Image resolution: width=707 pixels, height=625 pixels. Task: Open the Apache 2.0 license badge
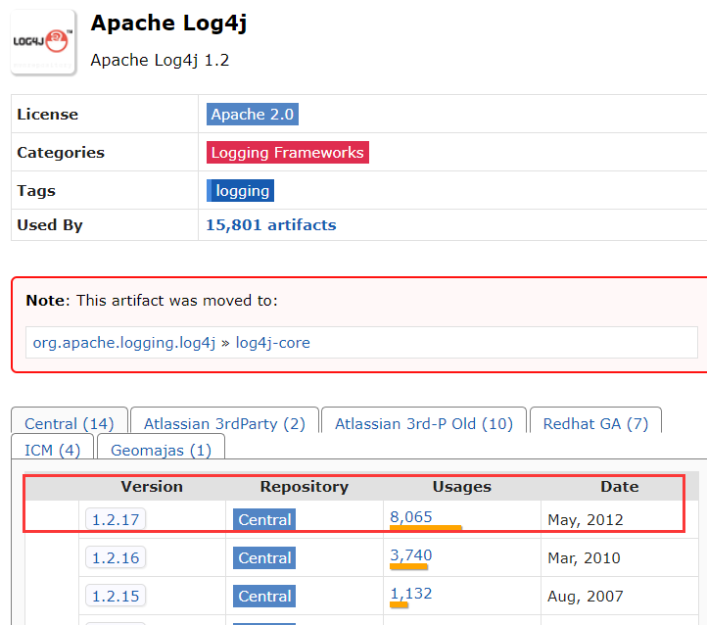pos(253,114)
